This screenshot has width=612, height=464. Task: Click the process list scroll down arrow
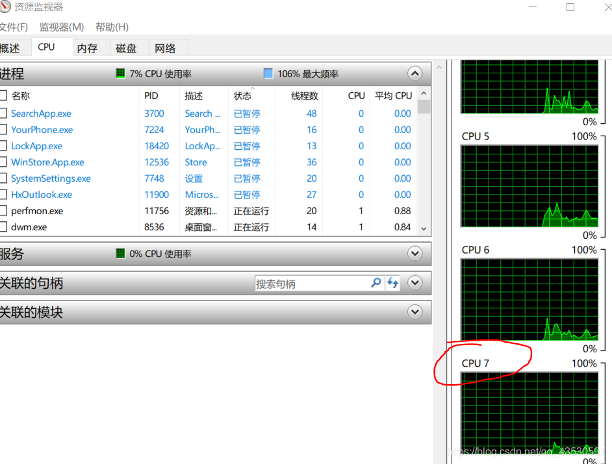point(424,229)
